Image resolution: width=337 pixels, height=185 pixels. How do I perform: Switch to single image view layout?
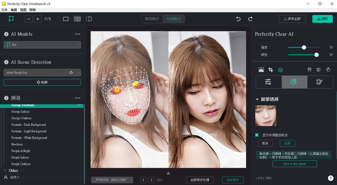point(66,19)
